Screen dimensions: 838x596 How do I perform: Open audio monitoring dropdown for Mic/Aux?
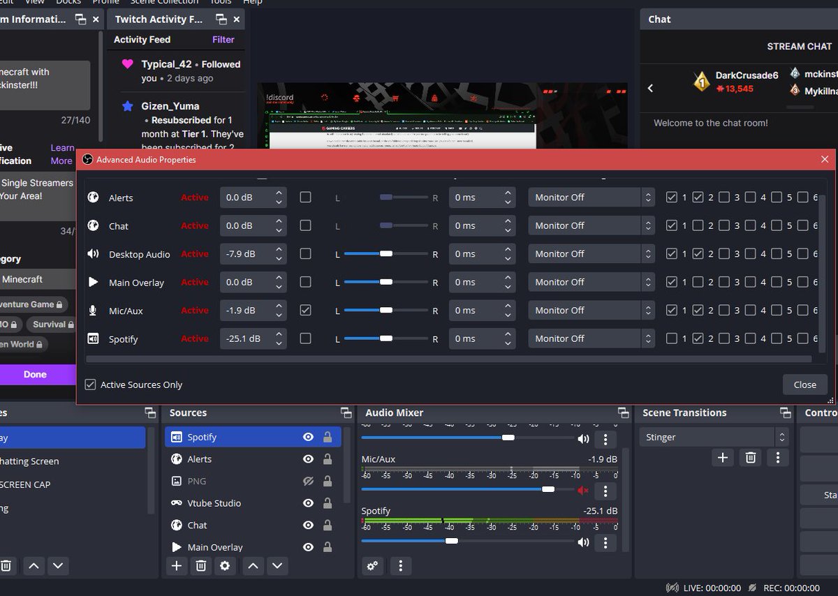[591, 310]
